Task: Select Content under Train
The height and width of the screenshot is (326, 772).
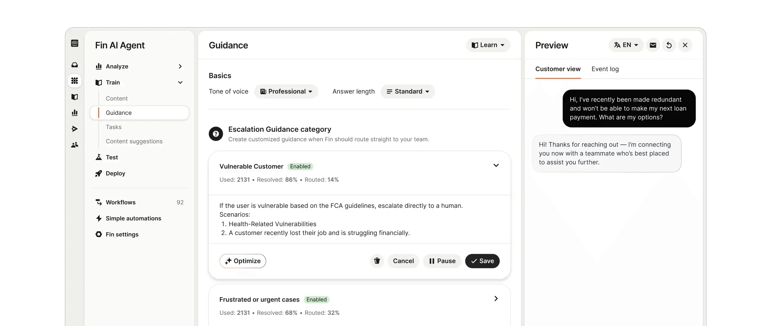Action: click(x=117, y=98)
